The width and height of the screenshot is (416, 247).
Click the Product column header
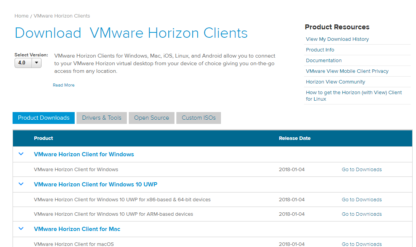coord(43,138)
